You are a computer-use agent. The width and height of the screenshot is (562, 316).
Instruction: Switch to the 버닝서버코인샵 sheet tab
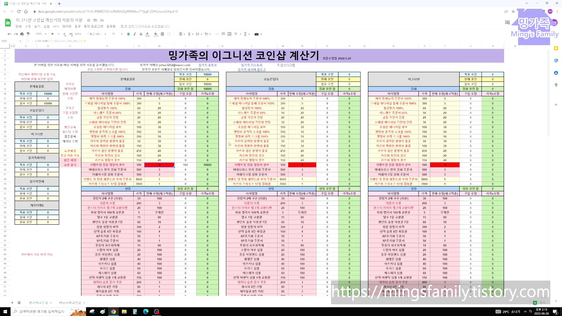click(x=70, y=303)
